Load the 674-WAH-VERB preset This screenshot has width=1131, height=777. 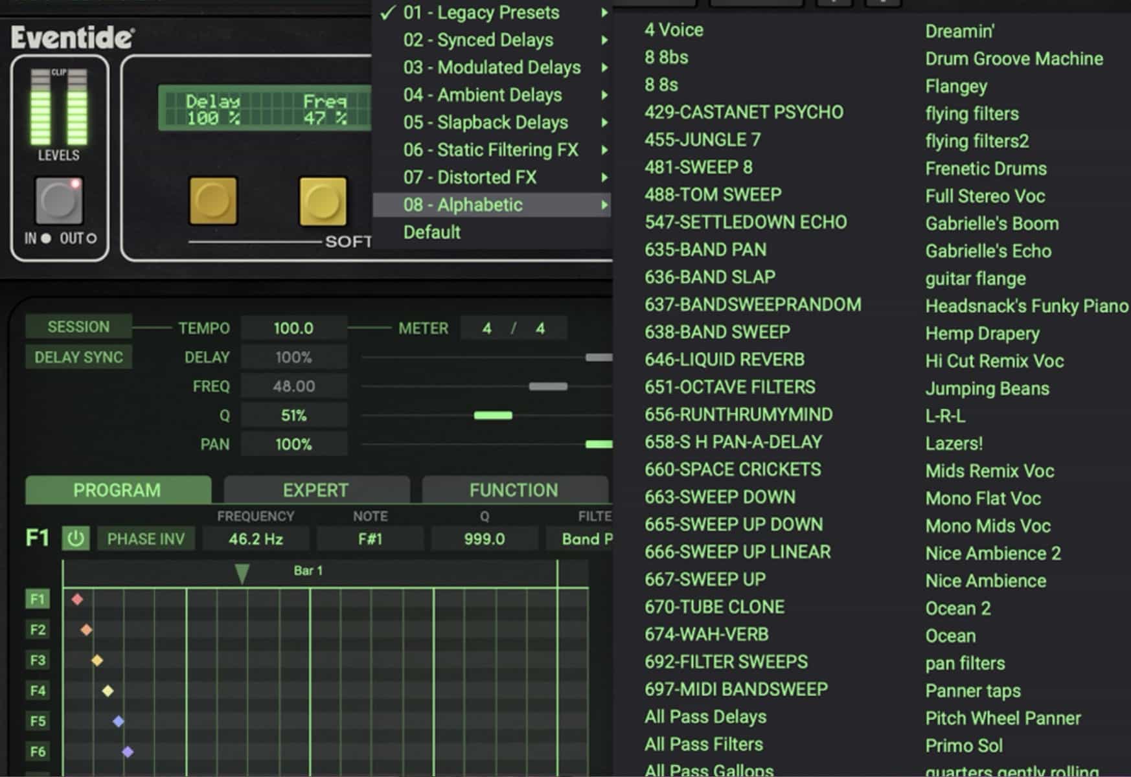tap(705, 634)
